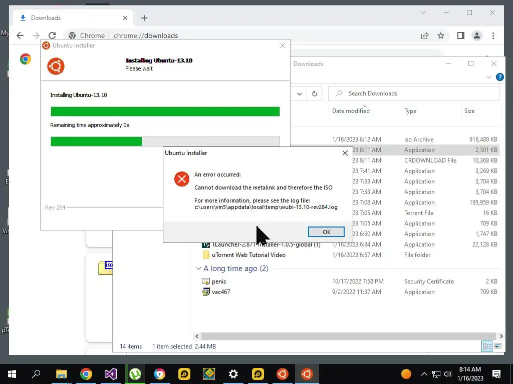Show hidden system tray icons
The image size is (513, 384).
[424, 374]
